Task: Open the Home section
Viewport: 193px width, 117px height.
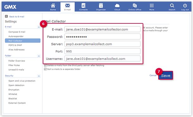Action: coord(53,7)
